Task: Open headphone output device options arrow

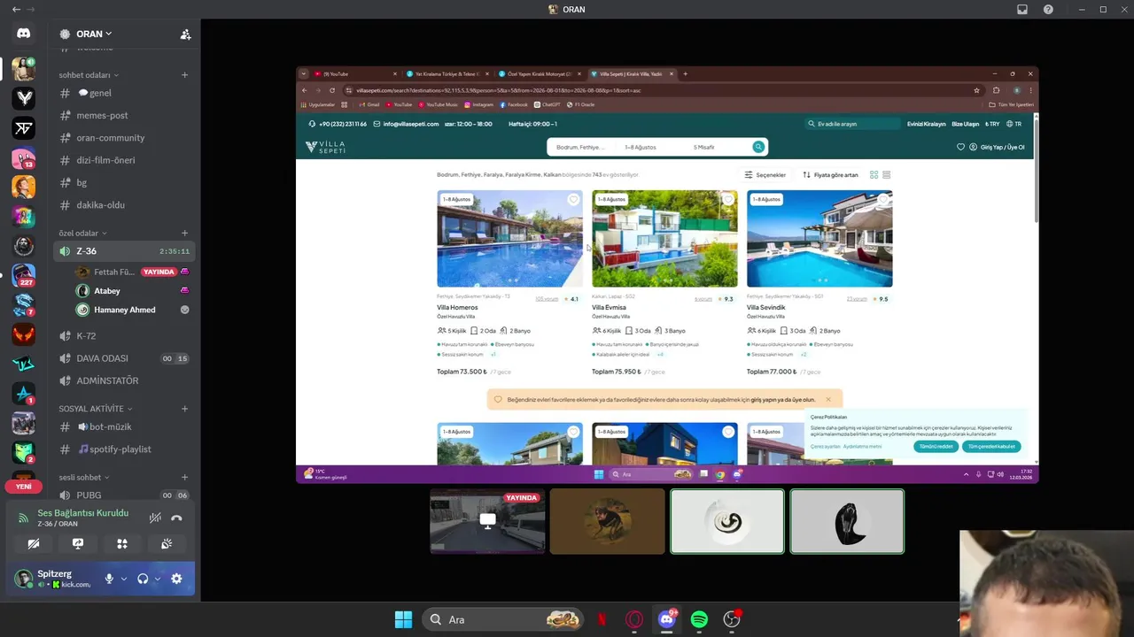Action: point(157,579)
